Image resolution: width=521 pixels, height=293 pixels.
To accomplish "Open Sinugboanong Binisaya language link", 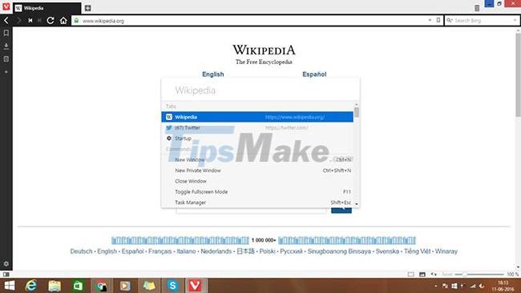I will click(339, 251).
